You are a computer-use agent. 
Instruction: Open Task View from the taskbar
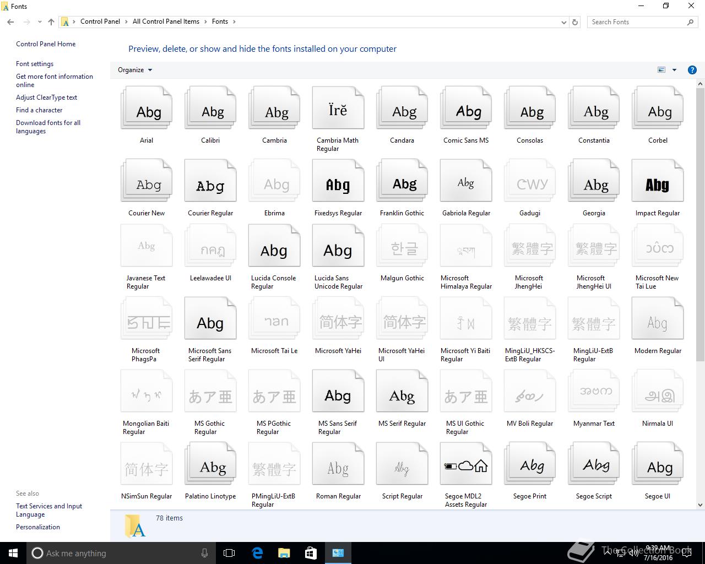coord(229,553)
